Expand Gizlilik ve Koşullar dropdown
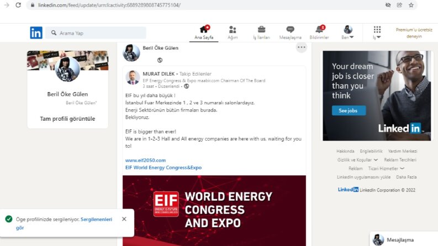Image resolution: width=438 pixels, height=246 pixels. (357, 160)
